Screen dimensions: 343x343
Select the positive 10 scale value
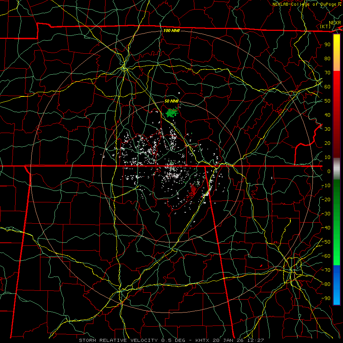(327, 157)
